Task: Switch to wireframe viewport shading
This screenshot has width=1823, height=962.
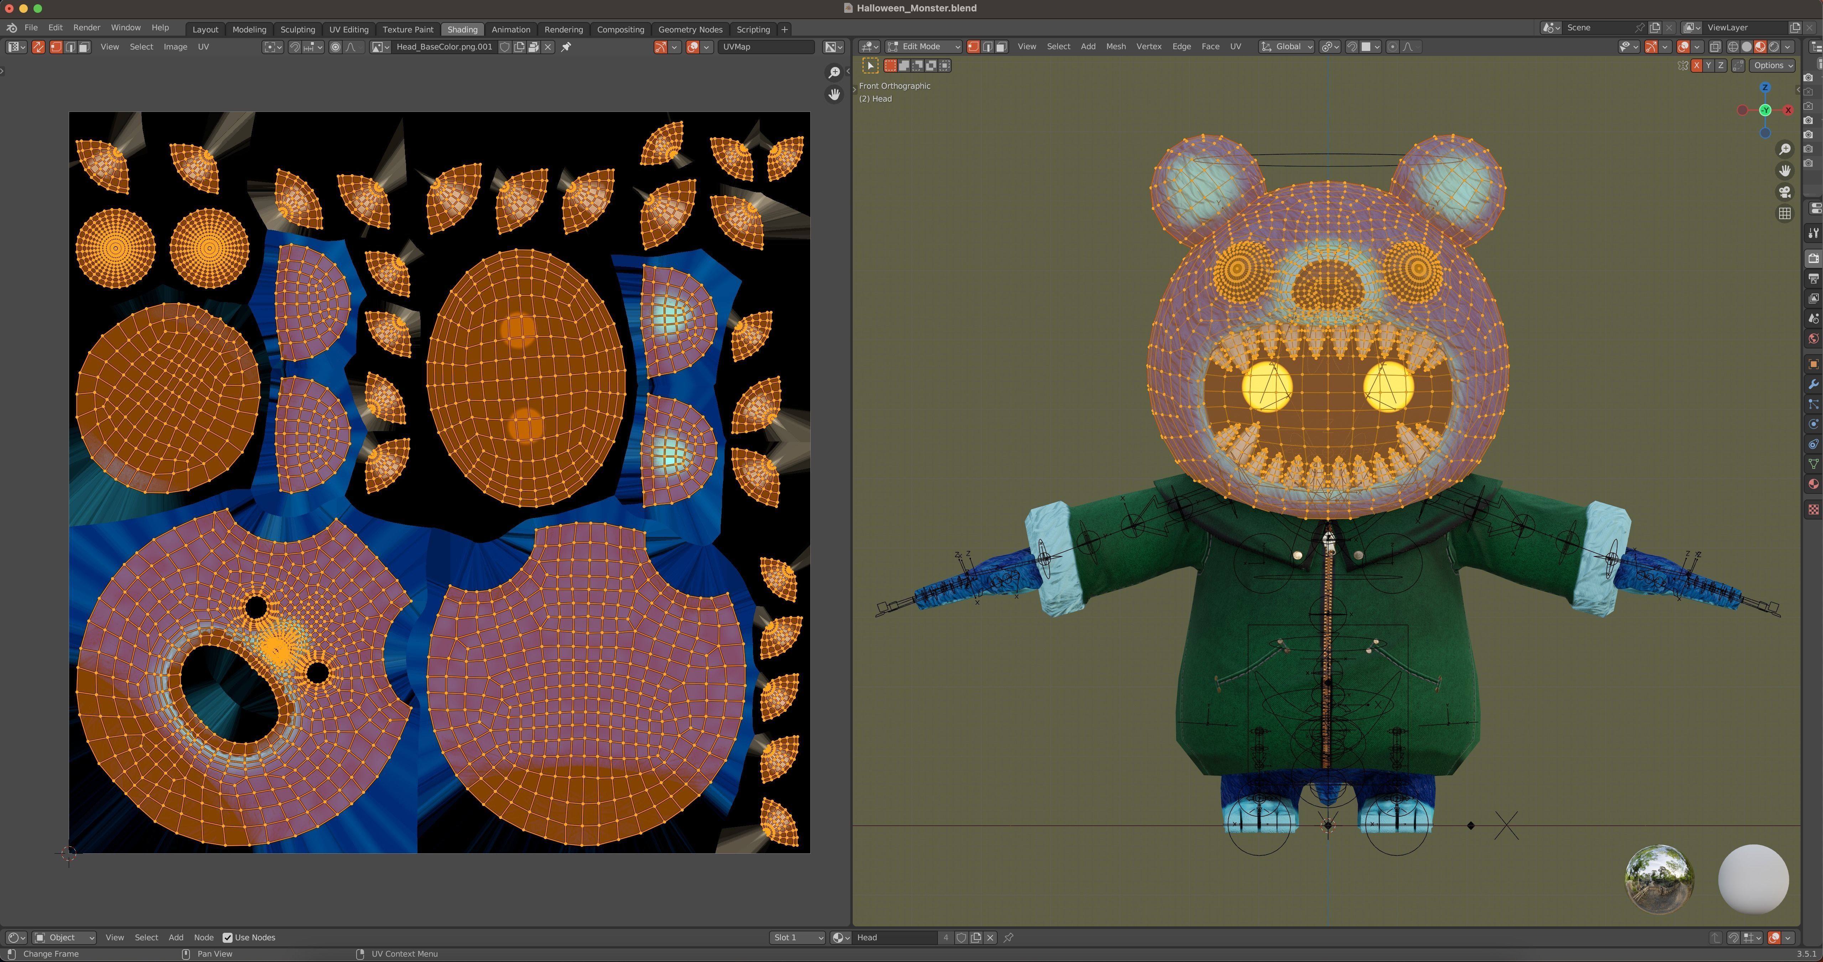Action: point(1733,47)
